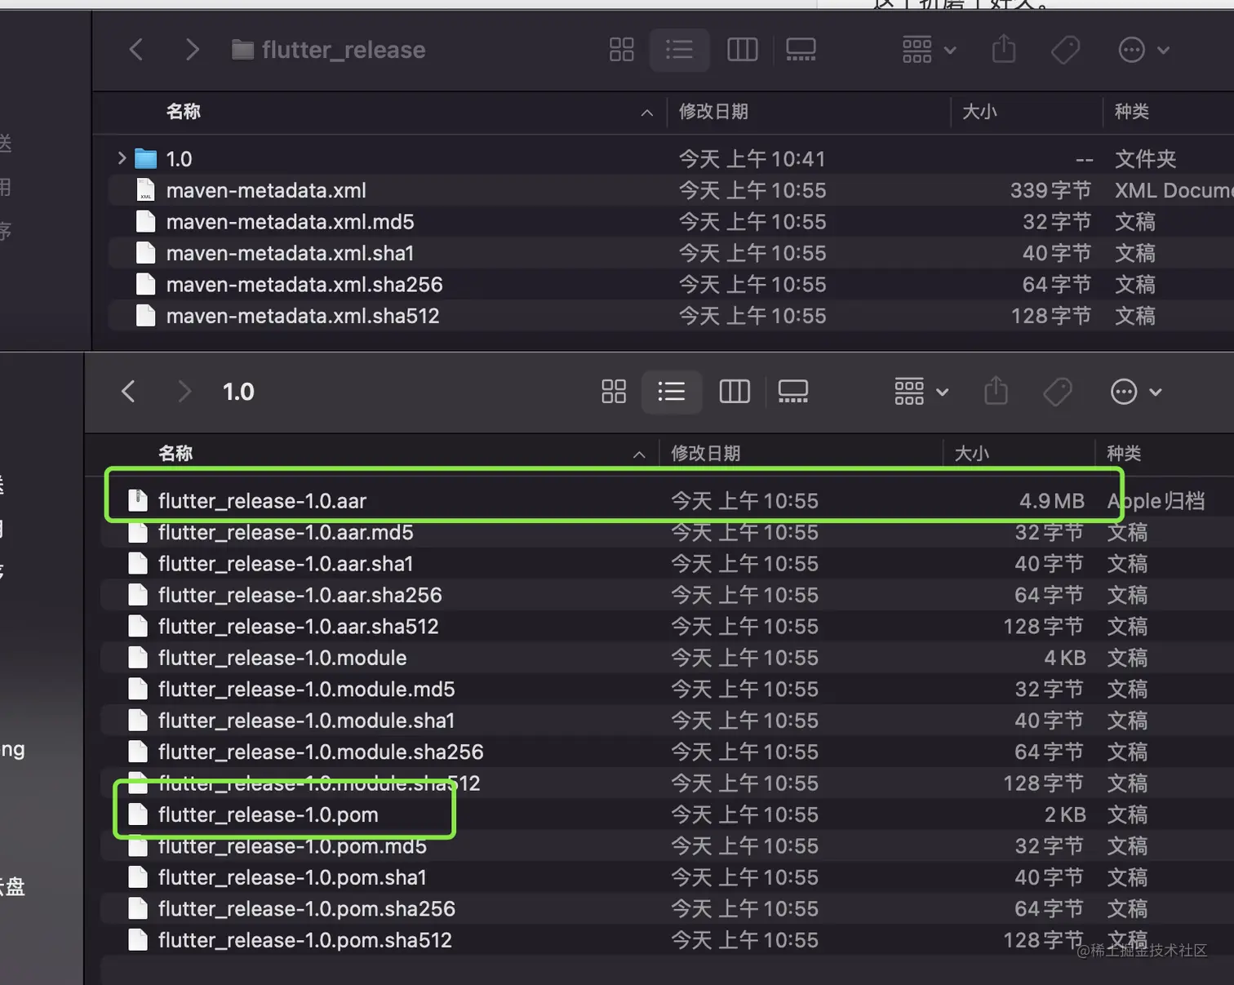Expand the 1.0 folder disclosure arrow
The width and height of the screenshot is (1234, 985).
122,158
